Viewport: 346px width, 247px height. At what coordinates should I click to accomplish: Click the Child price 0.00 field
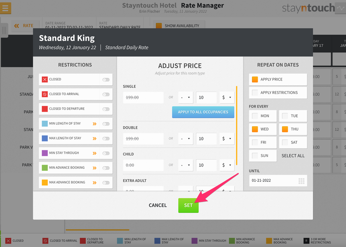143,165
